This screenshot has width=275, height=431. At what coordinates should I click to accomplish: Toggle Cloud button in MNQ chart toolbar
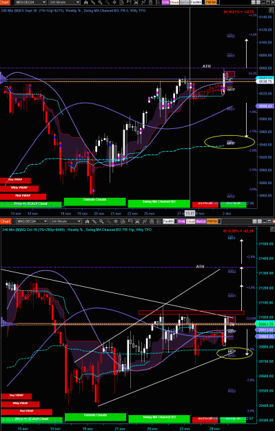191,221
